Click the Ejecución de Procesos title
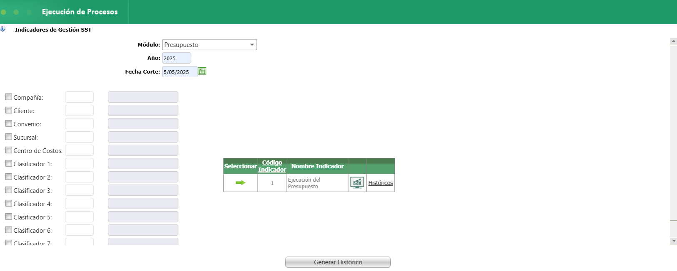The width and height of the screenshot is (677, 271). 80,12
